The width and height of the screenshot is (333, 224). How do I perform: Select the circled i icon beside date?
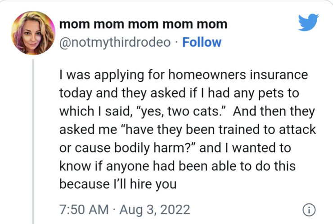tap(309, 210)
